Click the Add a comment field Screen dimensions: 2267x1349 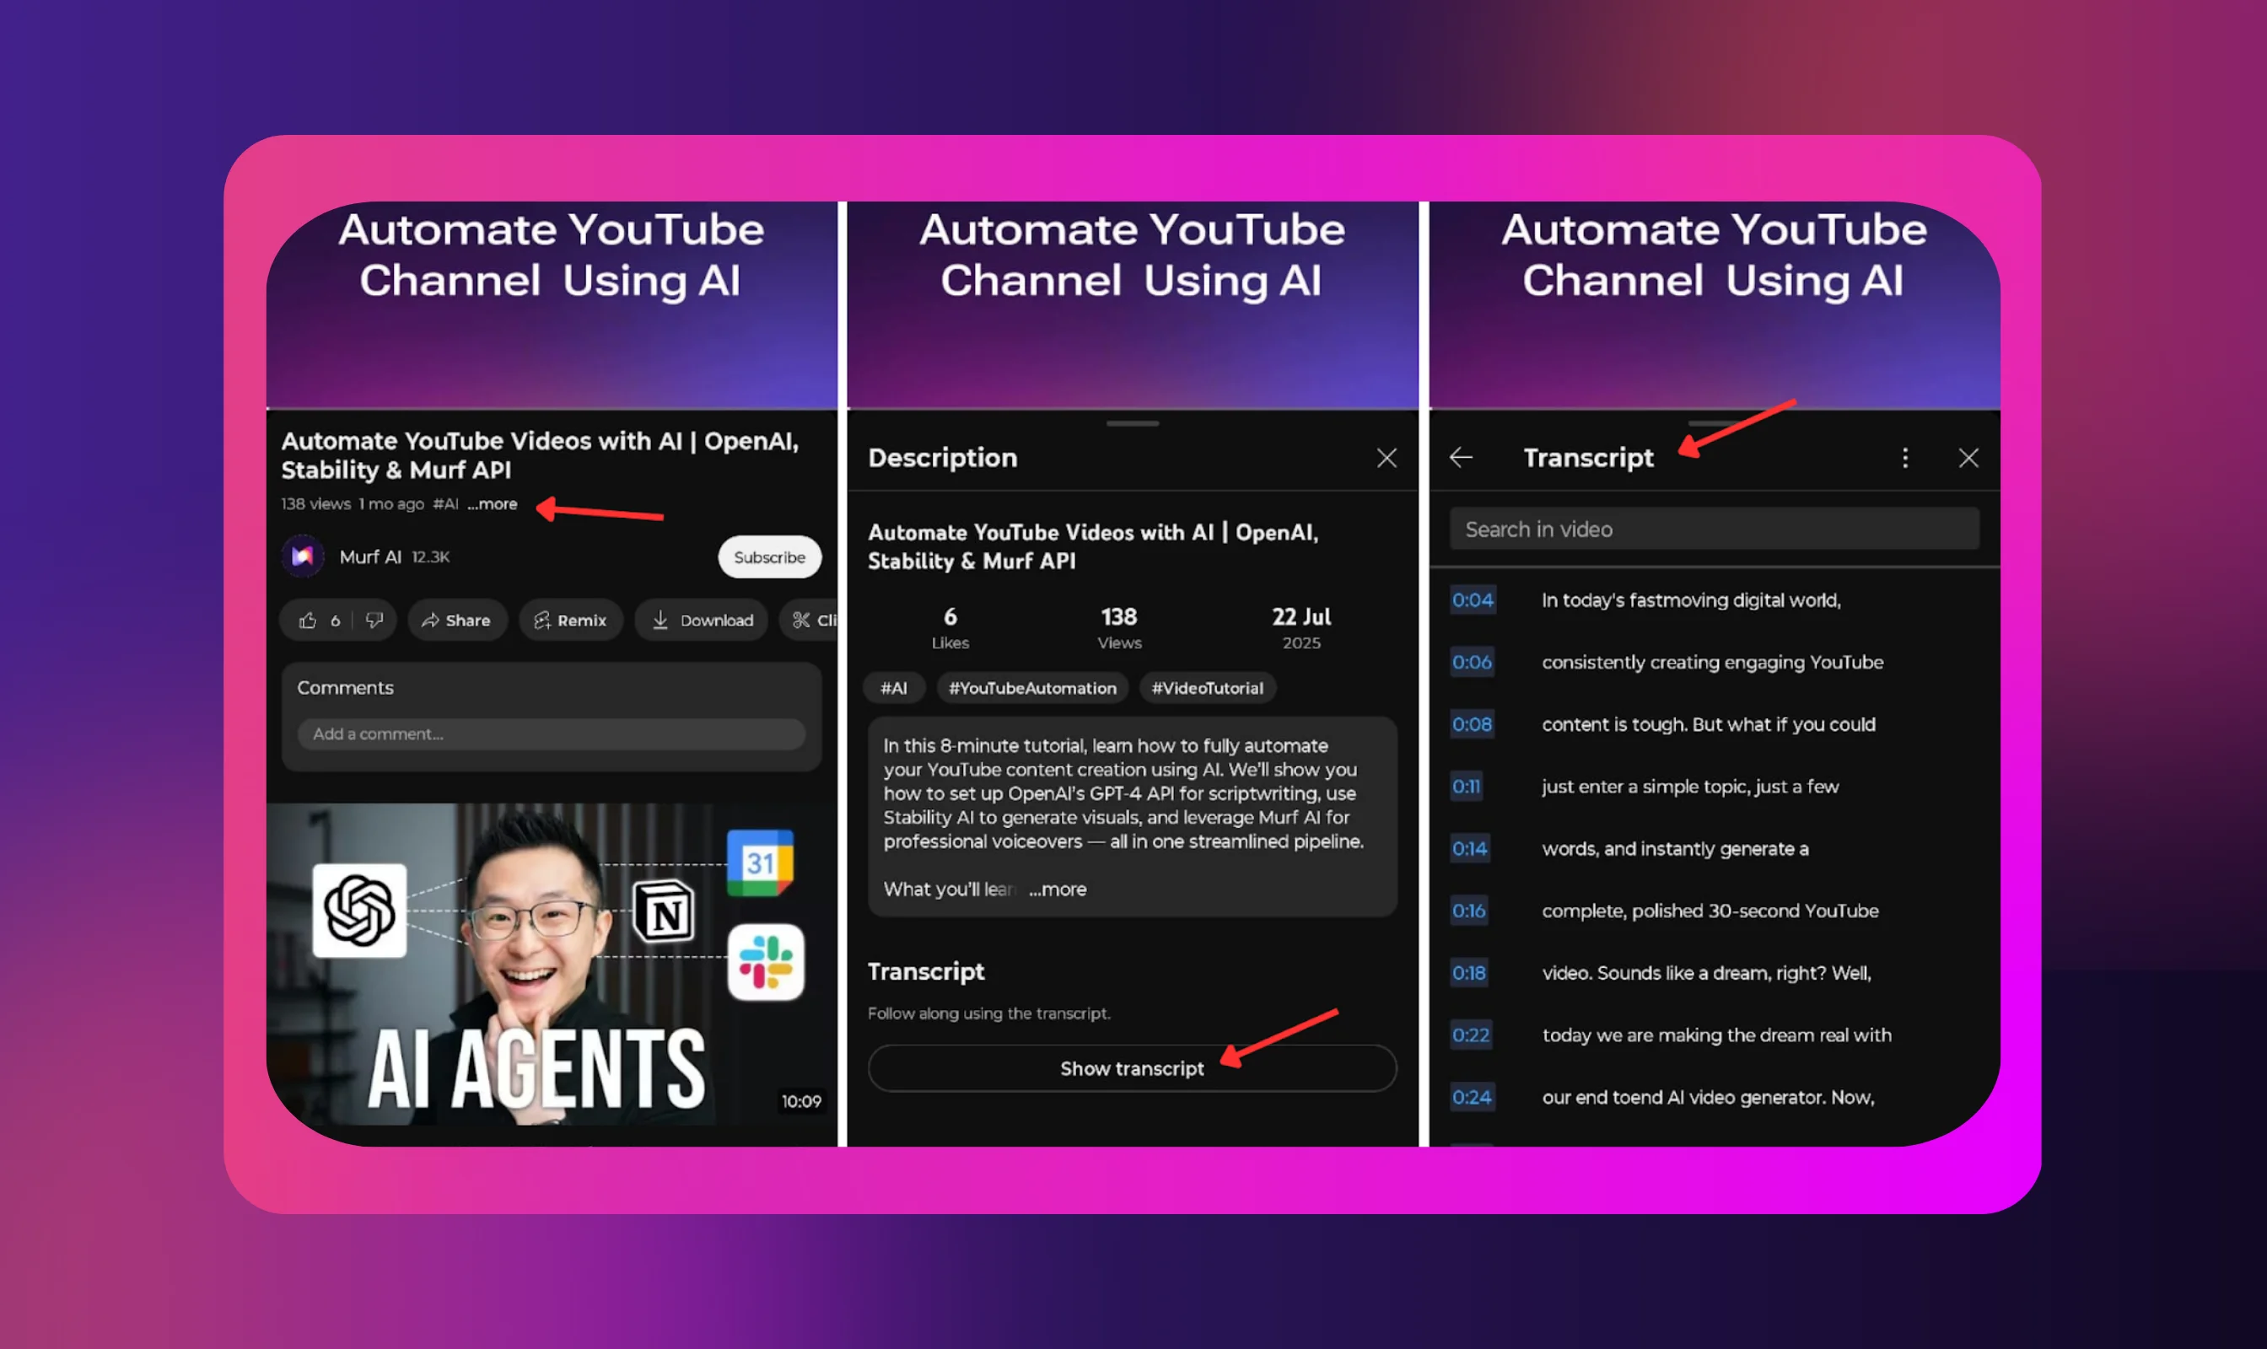point(550,734)
